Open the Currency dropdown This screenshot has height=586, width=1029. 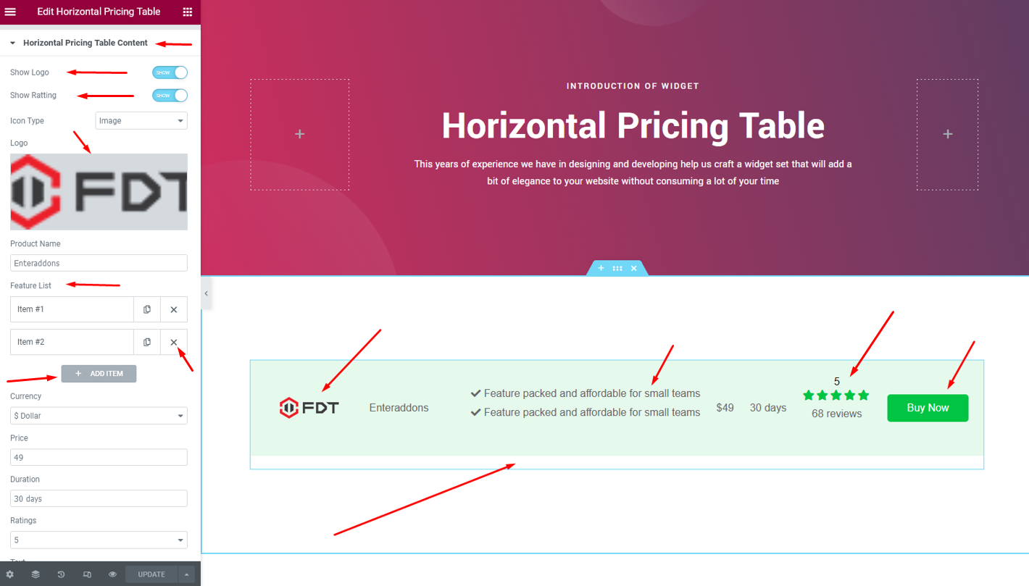click(99, 415)
